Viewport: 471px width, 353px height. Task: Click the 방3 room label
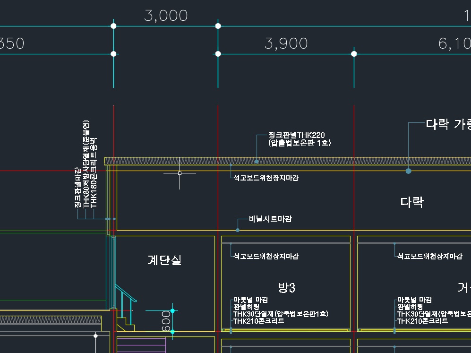click(286, 287)
